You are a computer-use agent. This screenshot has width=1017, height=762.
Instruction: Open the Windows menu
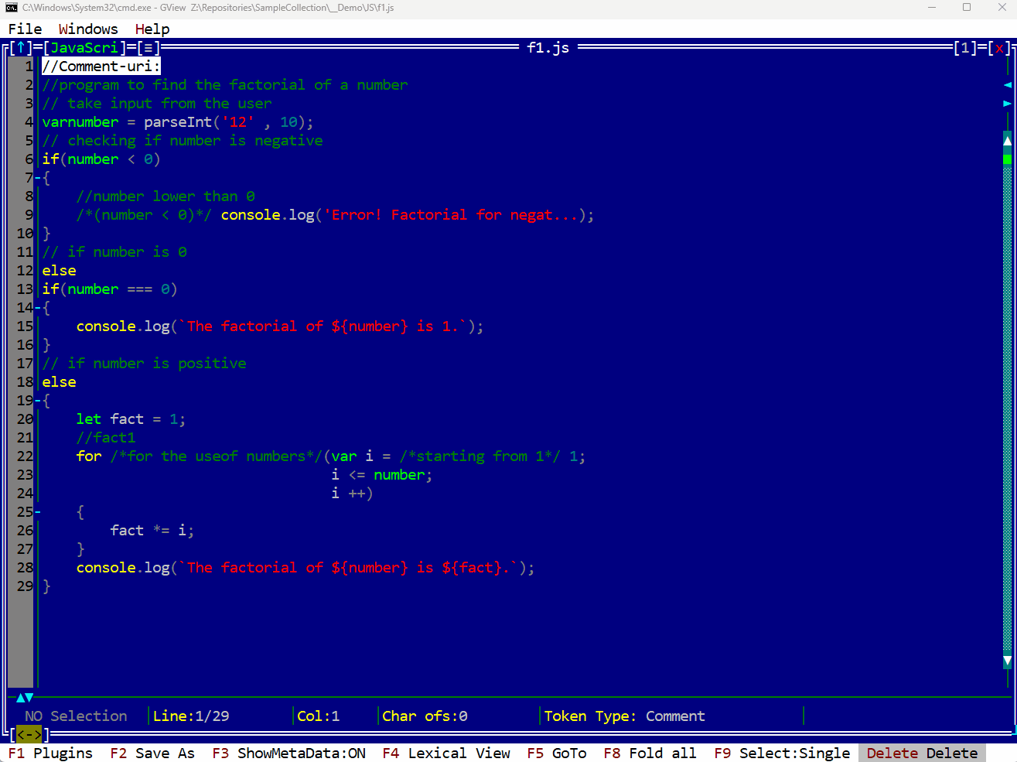[87, 29]
